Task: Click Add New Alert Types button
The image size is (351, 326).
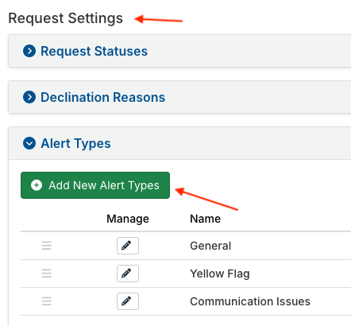Action: point(95,185)
